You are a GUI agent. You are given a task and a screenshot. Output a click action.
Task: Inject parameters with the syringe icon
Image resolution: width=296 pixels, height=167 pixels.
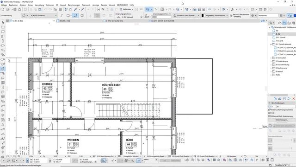point(82,9)
